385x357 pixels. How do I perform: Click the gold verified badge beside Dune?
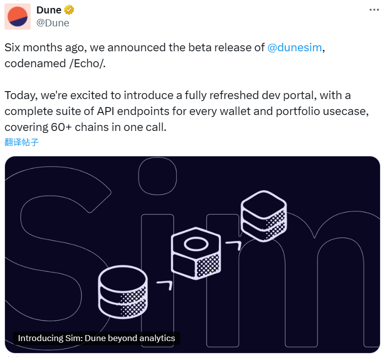69,9
